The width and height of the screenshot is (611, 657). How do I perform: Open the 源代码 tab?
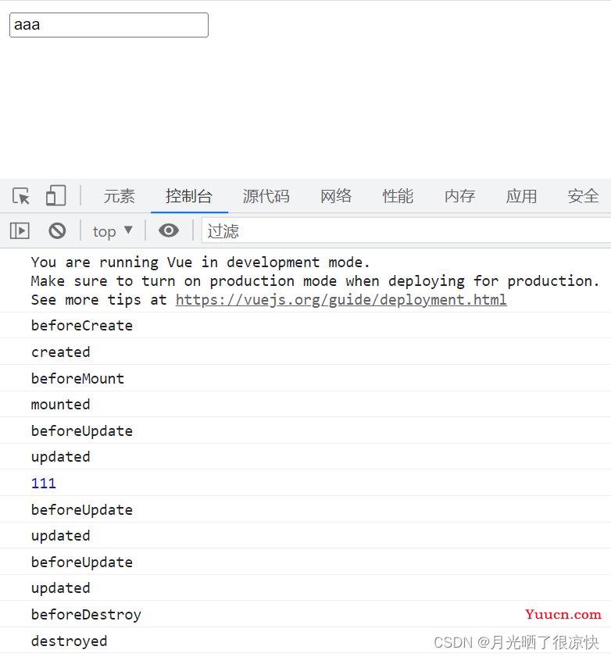pyautogui.click(x=266, y=196)
